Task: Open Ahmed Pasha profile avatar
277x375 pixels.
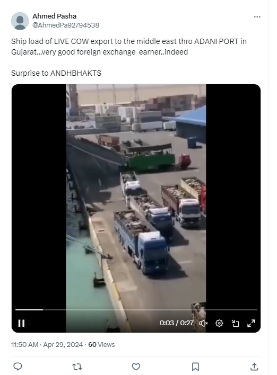Action: pyautogui.click(x=20, y=21)
